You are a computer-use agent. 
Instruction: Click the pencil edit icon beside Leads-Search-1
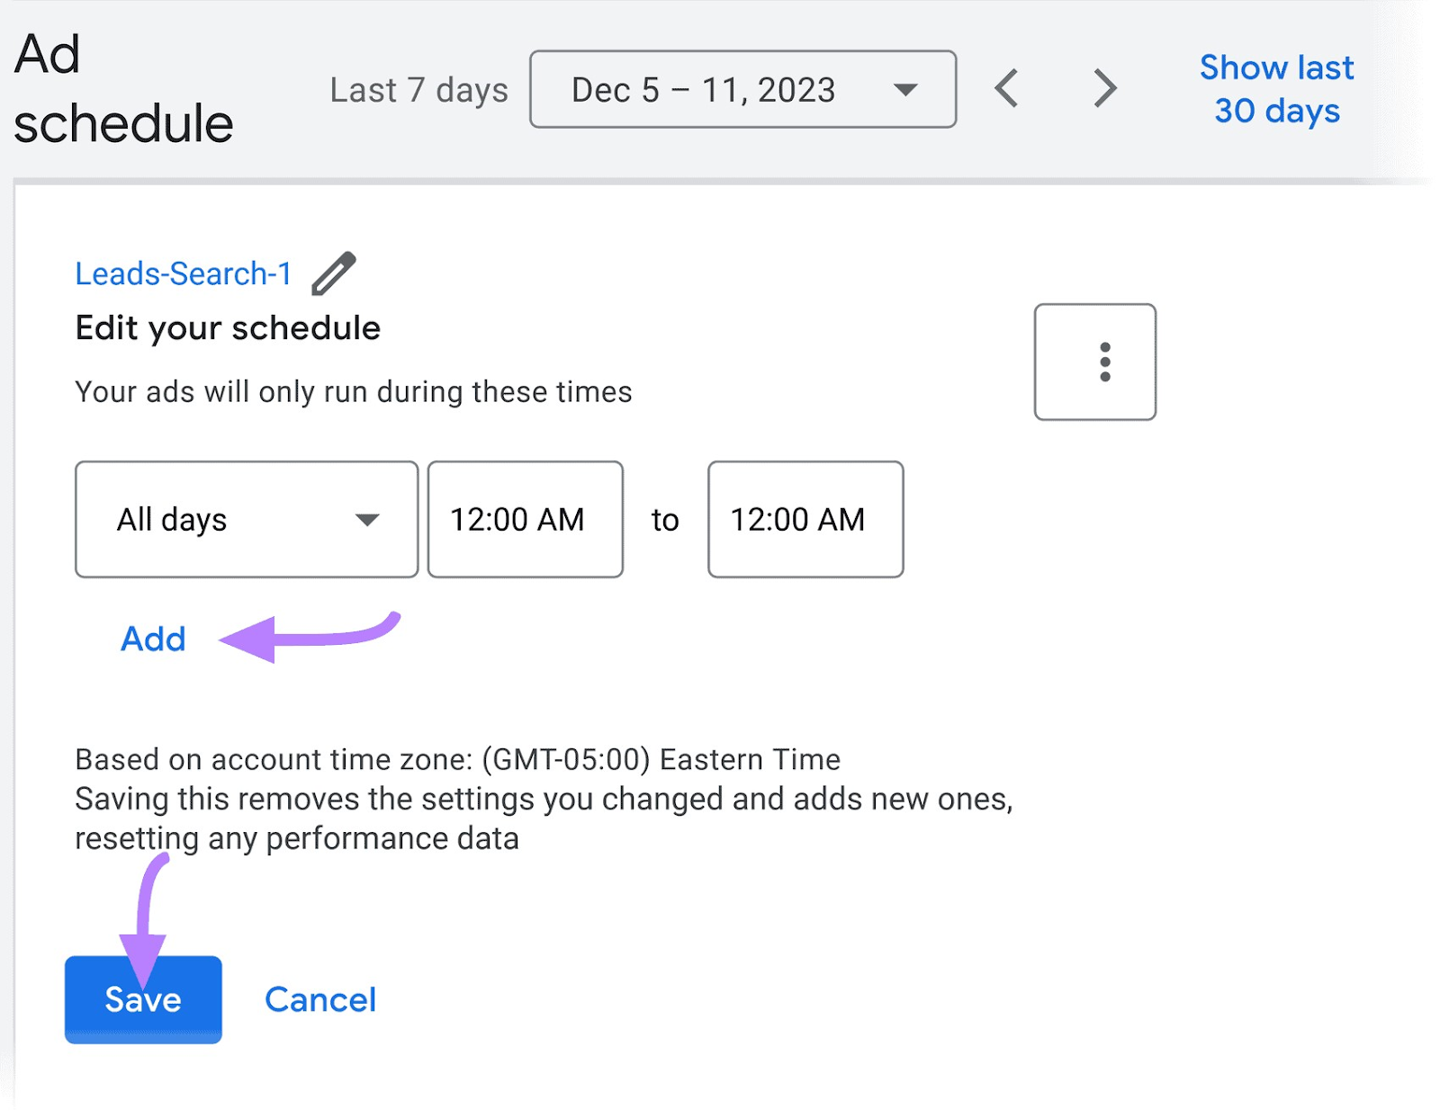[x=333, y=273]
